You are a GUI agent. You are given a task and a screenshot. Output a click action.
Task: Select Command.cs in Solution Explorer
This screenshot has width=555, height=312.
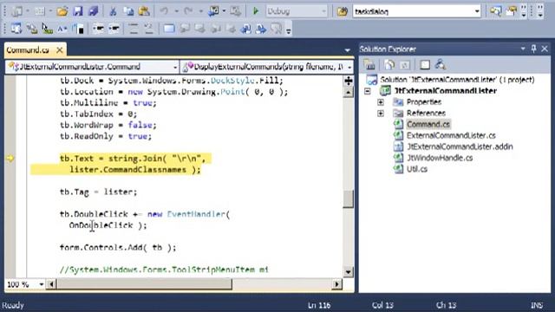428,124
